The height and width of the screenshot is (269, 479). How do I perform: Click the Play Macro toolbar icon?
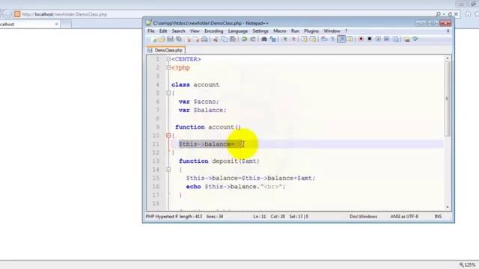click(x=378, y=39)
